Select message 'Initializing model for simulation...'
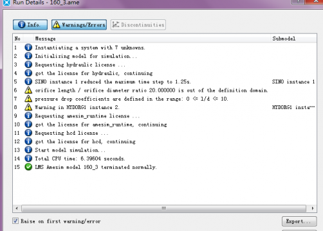The height and width of the screenshot is (231, 323). 86,56
